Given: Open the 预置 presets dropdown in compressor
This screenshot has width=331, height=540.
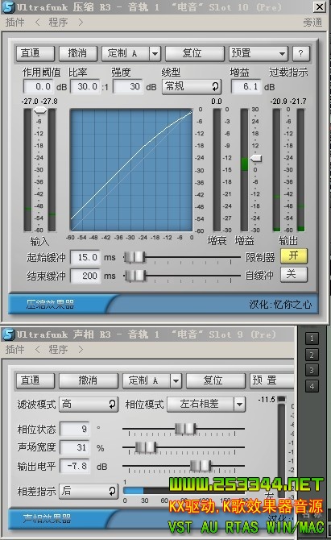Looking at the screenshot, I should [x=259, y=53].
